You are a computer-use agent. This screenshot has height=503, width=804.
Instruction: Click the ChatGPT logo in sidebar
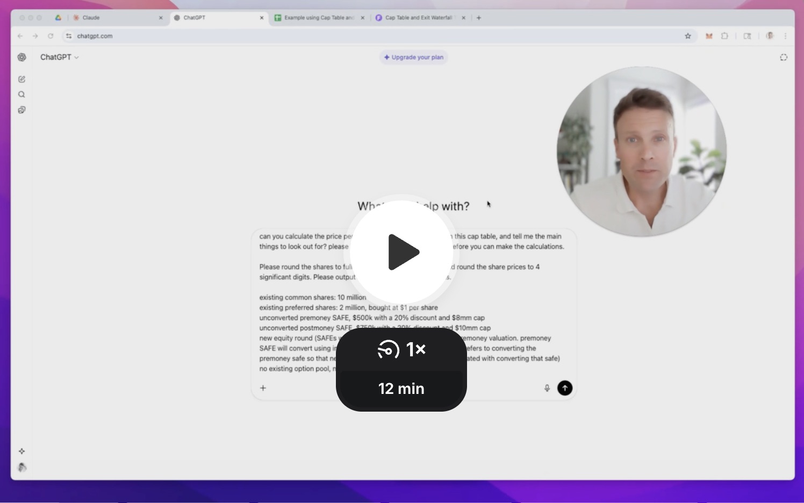[x=21, y=58]
